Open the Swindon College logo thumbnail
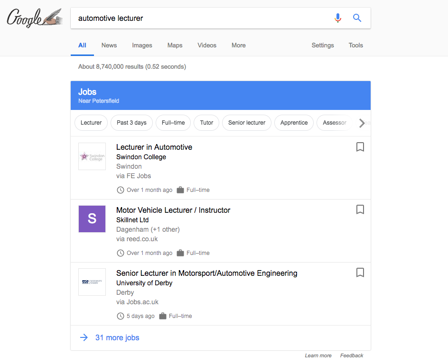 (92, 156)
